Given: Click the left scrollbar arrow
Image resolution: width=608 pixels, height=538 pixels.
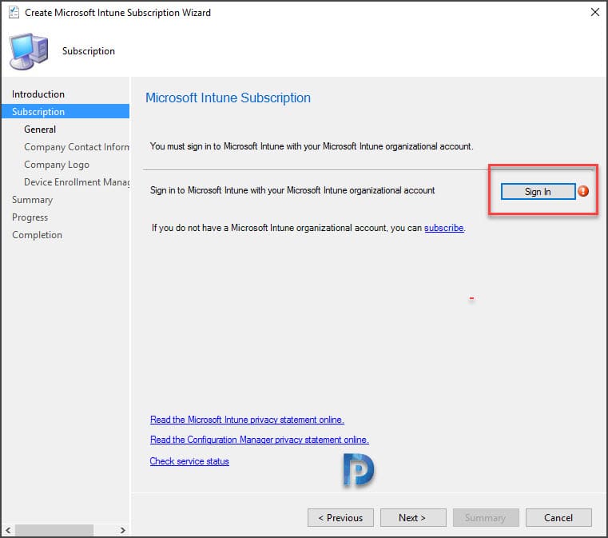Looking at the screenshot, I should click(x=8, y=530).
